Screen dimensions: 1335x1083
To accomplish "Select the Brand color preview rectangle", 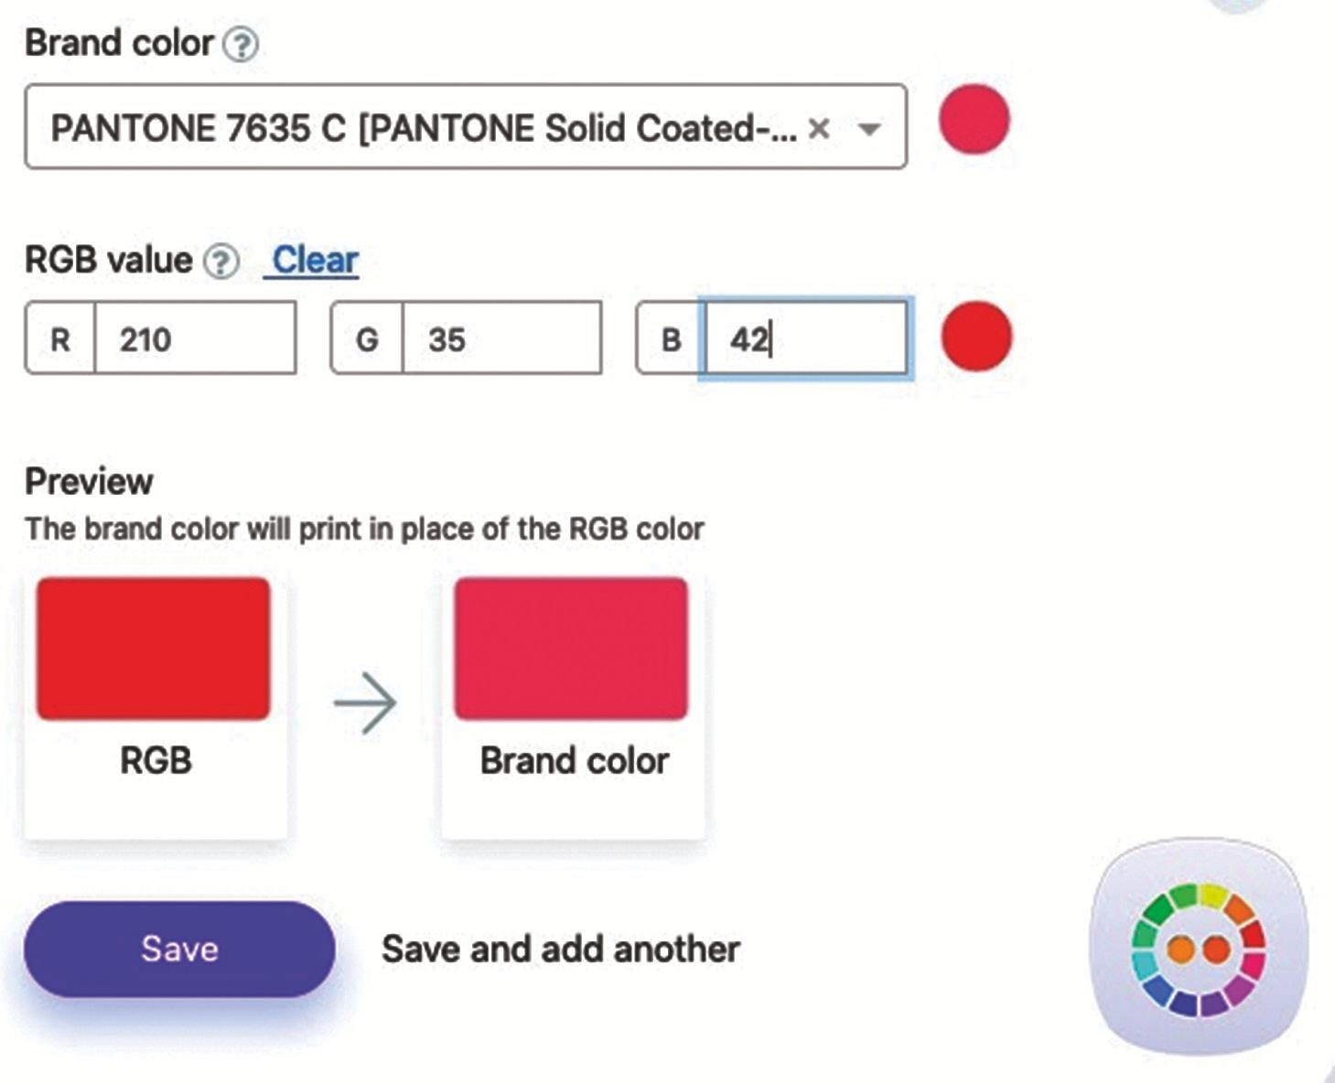I will (x=571, y=648).
